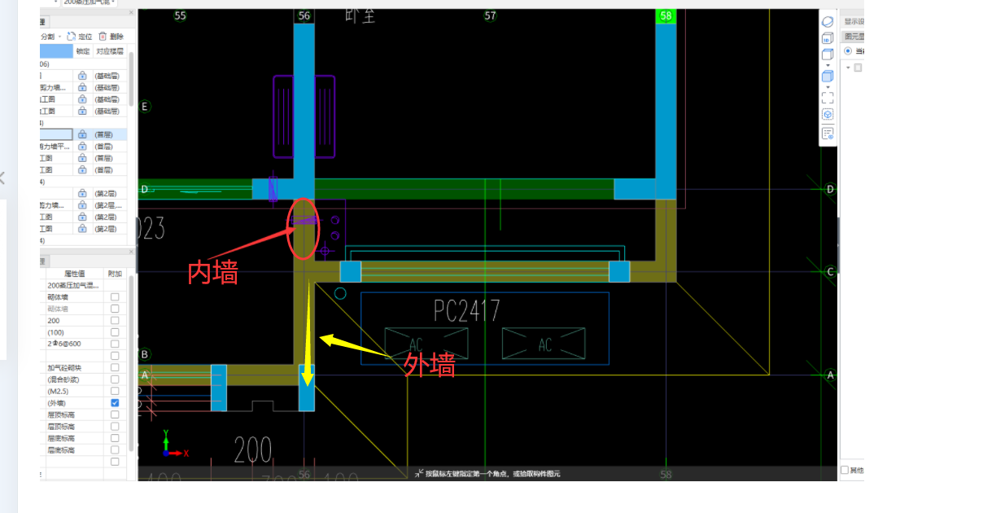This screenshot has width=983, height=513.
Task: Select the solid shaded cube icon
Action: (x=828, y=76)
